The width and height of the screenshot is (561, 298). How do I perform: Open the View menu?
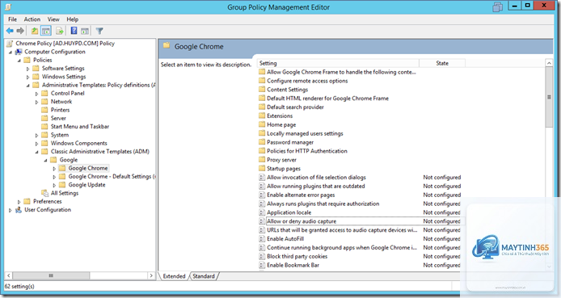(x=53, y=19)
